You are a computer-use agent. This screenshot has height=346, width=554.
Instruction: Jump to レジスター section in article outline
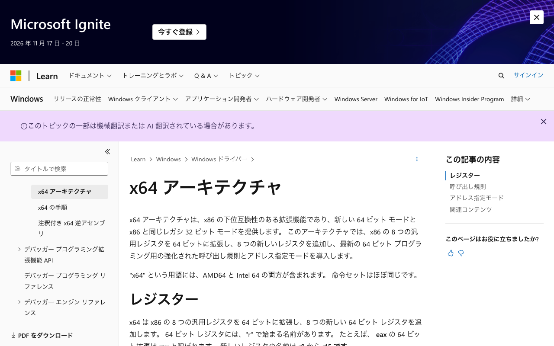465,175
